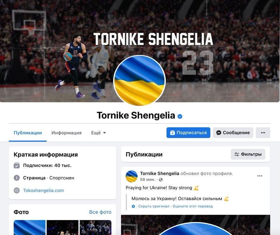
Task: Expand the Ещё dropdown menu
Action: [x=98, y=133]
